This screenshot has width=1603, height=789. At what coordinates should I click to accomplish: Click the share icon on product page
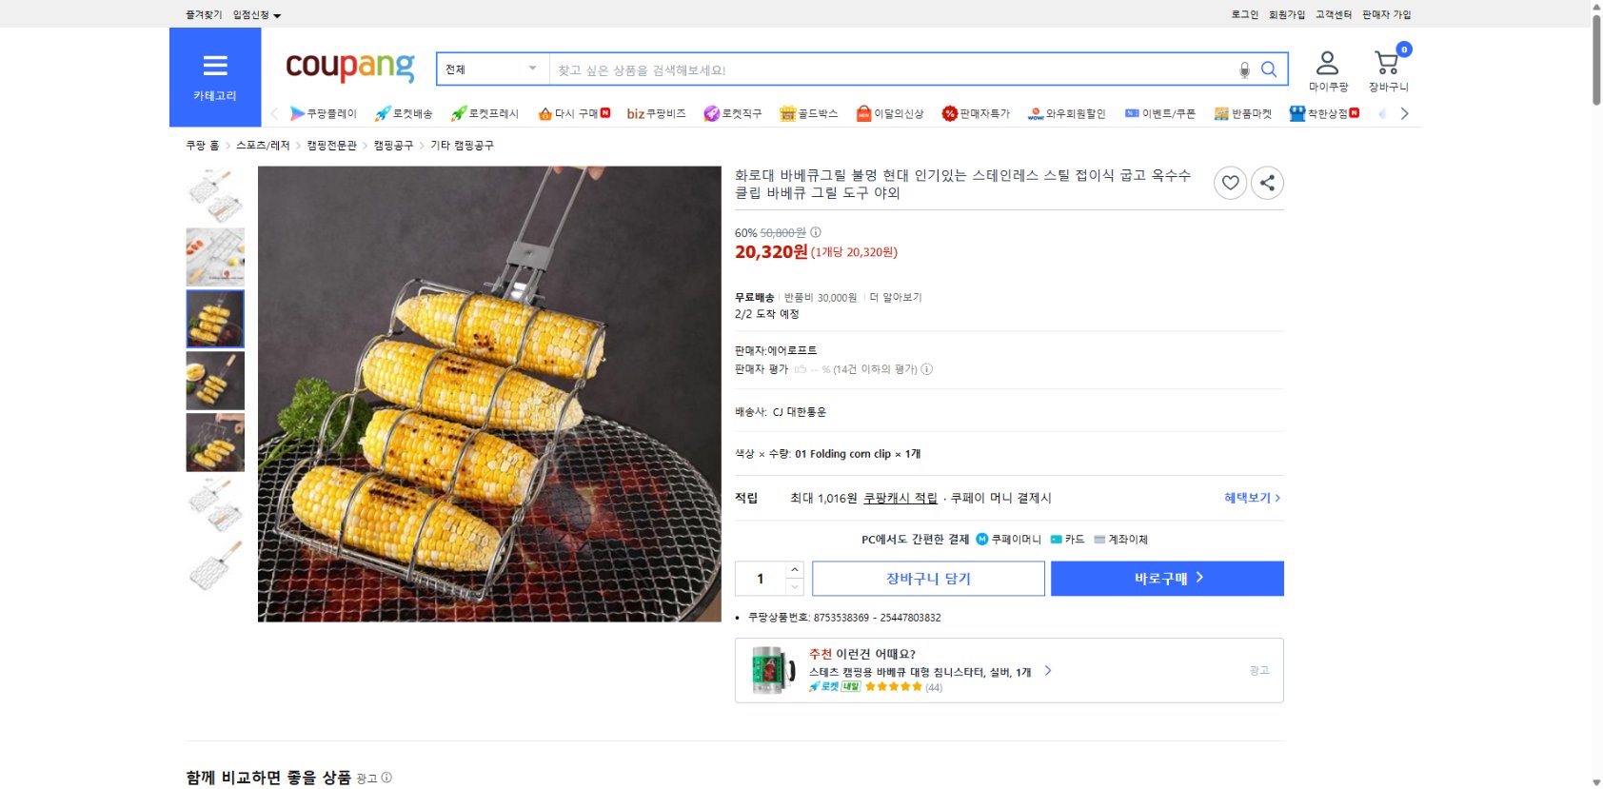click(1267, 183)
